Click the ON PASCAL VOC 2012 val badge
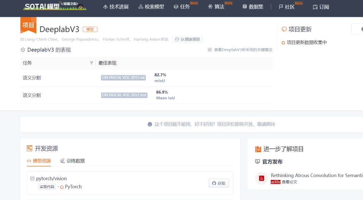The width and height of the screenshot is (363, 200). coord(123,78)
